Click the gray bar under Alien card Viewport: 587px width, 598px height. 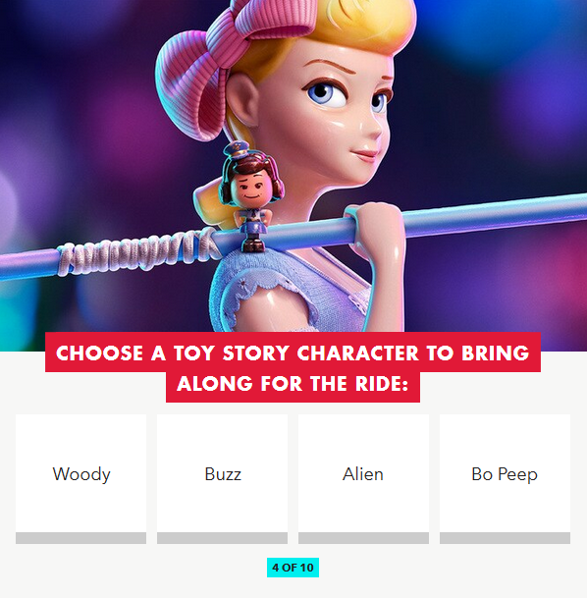click(x=363, y=538)
